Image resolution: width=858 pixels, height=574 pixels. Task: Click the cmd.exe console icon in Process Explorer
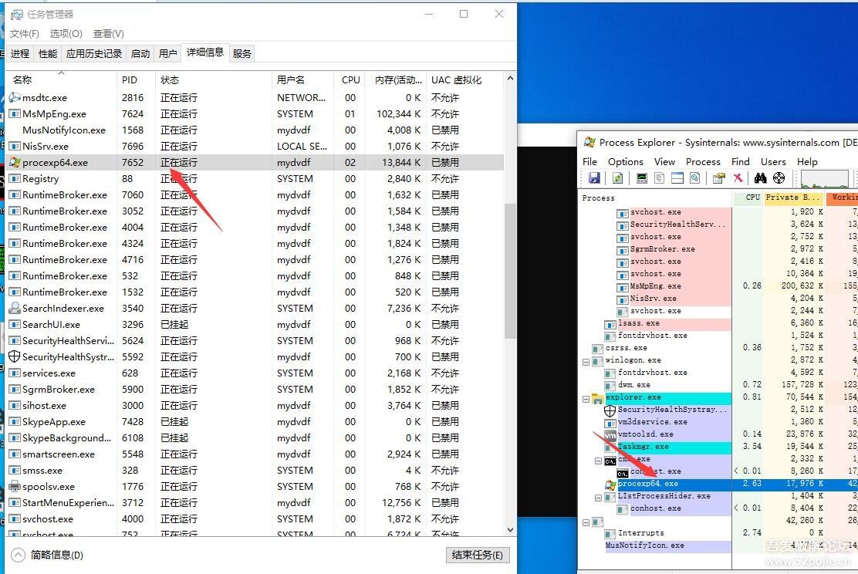coord(610,460)
